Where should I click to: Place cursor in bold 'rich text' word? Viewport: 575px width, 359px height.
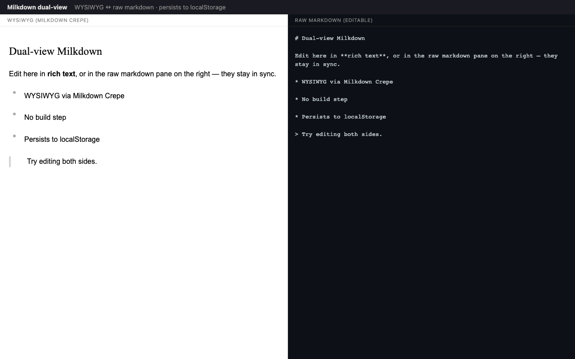click(x=61, y=74)
